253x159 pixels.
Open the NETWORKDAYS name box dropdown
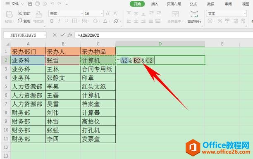pos(45,35)
